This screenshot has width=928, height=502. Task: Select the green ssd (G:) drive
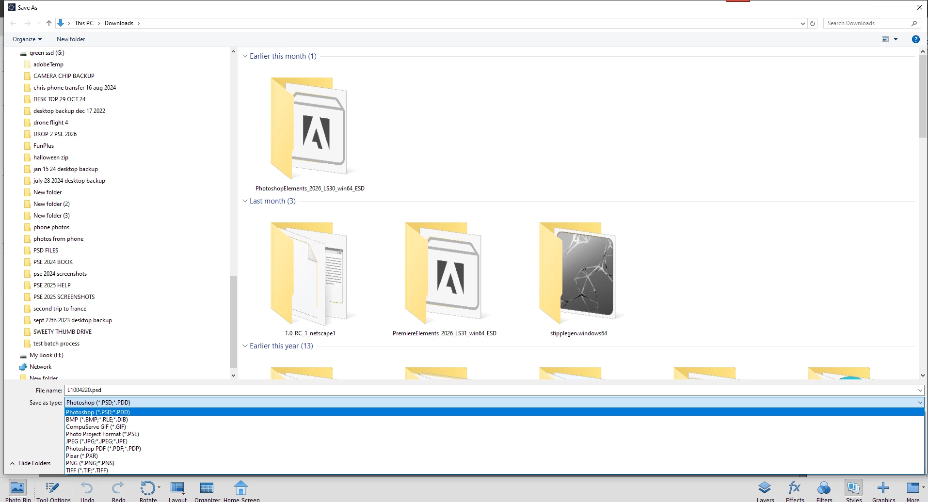(x=47, y=53)
